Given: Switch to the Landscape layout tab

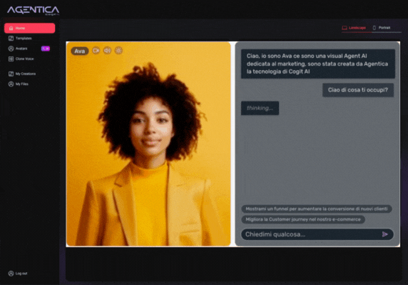Looking at the screenshot, I should [x=354, y=28].
